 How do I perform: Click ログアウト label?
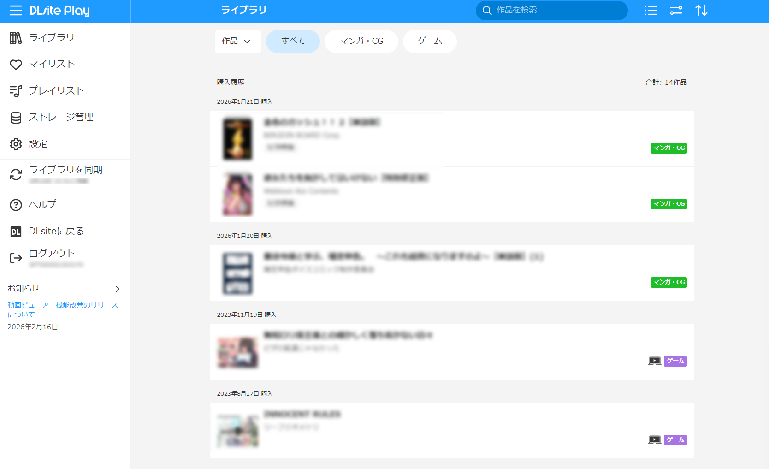(x=52, y=253)
